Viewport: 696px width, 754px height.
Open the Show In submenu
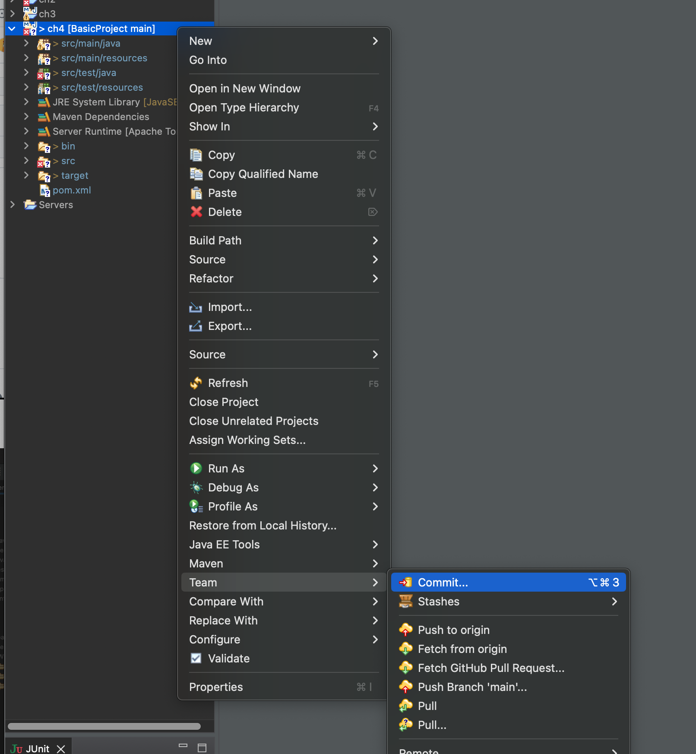coord(284,127)
